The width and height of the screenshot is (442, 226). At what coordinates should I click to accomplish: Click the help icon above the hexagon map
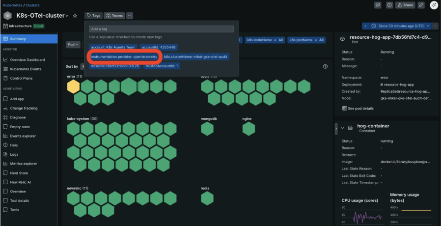pos(325,67)
